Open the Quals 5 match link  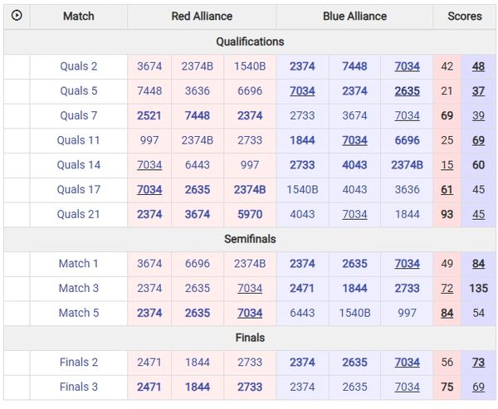click(x=79, y=91)
